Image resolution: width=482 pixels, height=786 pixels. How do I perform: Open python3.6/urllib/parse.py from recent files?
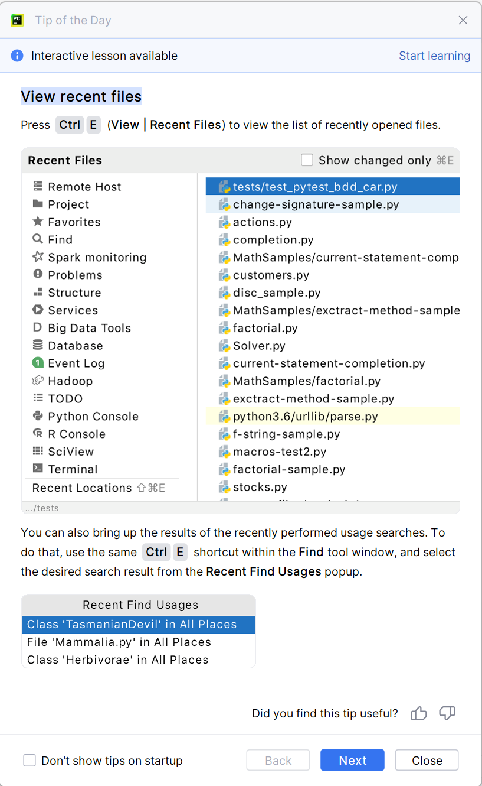point(305,417)
